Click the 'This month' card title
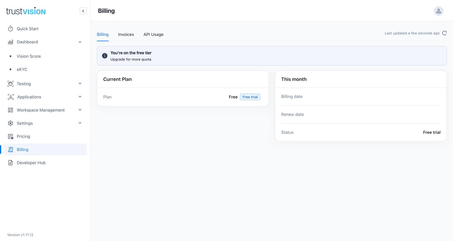The image size is (453, 241). 294,79
